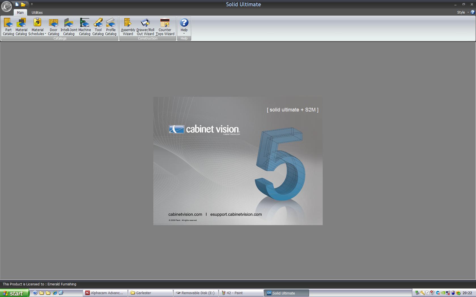Viewport: 476px width, 297px height.
Task: Click the system tray clock 20:22
Action: (467, 293)
